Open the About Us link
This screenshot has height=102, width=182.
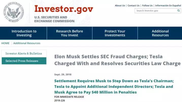120,6
